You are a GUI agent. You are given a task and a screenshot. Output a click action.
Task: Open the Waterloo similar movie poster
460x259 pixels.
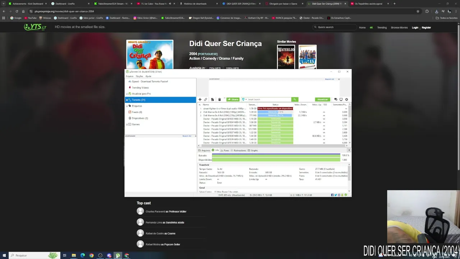286,56
